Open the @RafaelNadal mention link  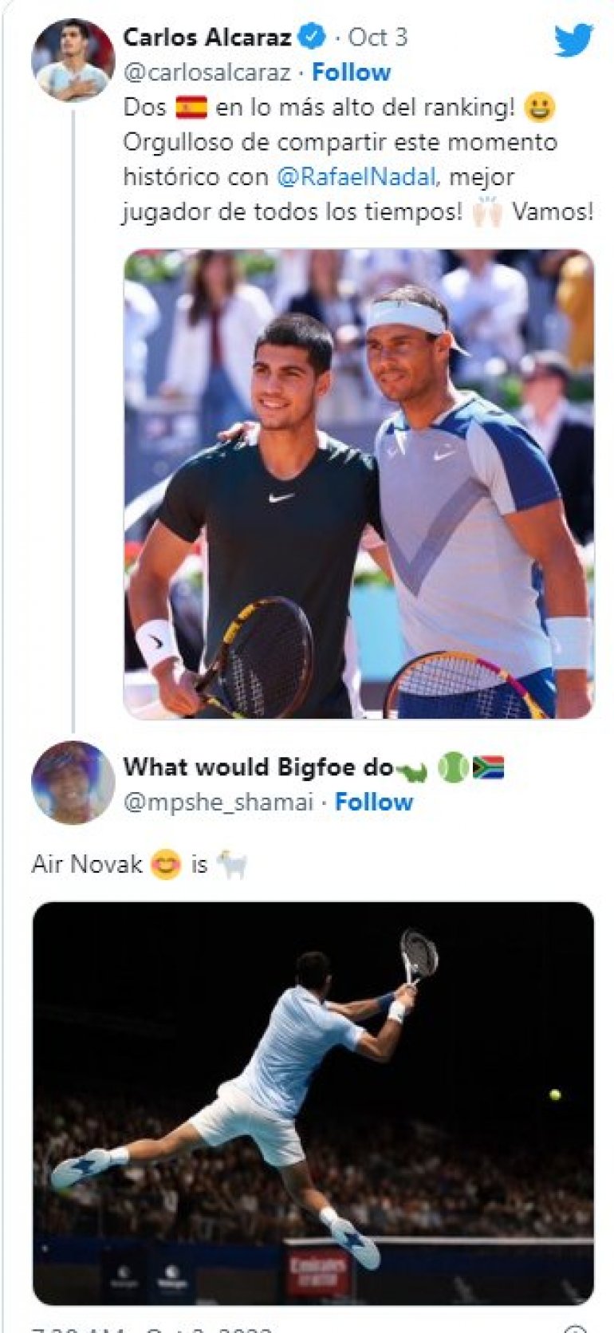tap(356, 177)
